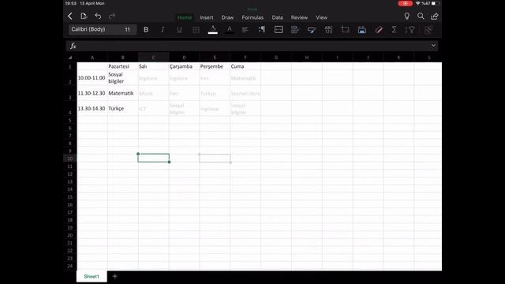Open the Fill Color bucket swatch
This screenshot has width=505, height=284.
click(x=212, y=30)
